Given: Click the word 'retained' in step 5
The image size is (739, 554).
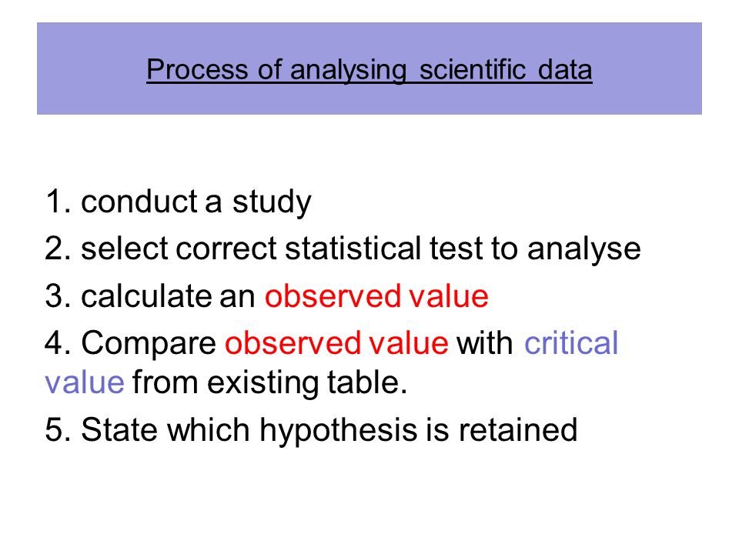Looking at the screenshot, I should tap(518, 429).
